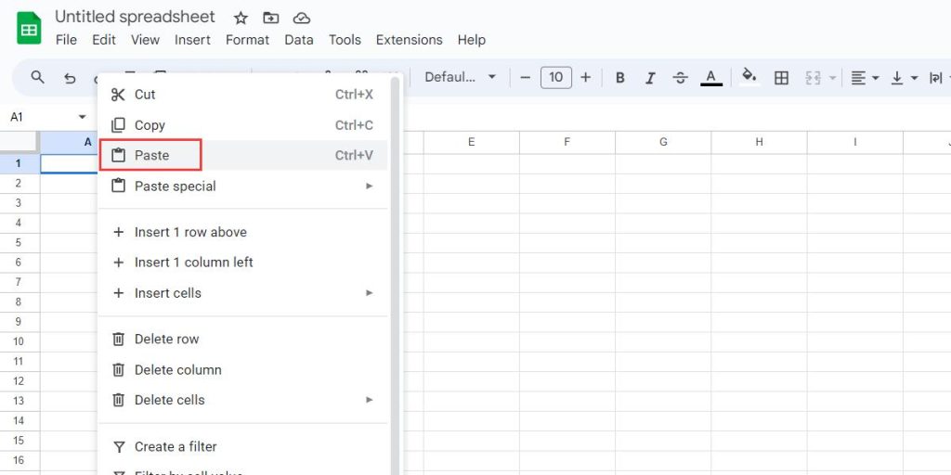
Task: Undo the last action
Action: point(70,78)
